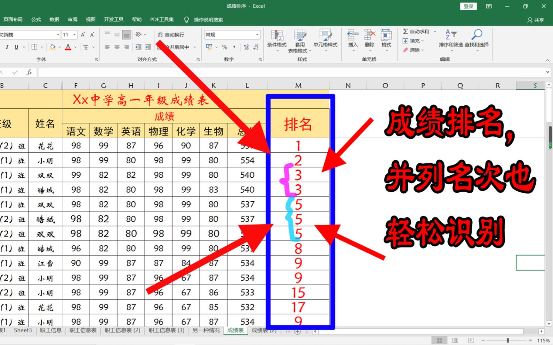Click the cell Borders icon
The width and height of the screenshot is (553, 345).
click(34, 47)
